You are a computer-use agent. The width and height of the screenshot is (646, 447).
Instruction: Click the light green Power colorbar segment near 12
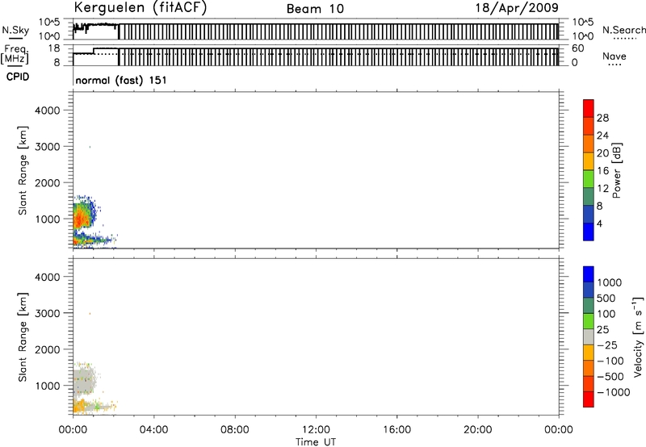pos(589,178)
